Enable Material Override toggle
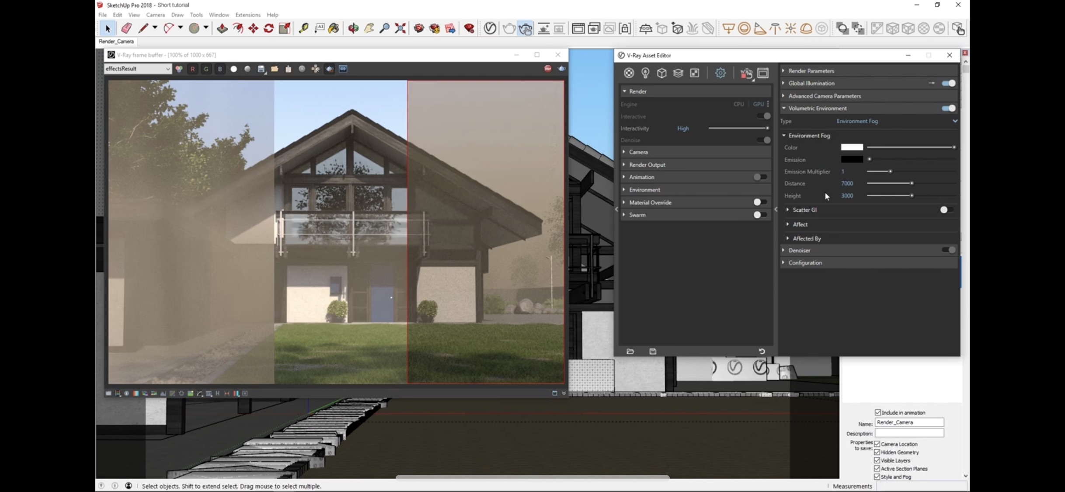The height and width of the screenshot is (492, 1065). [x=760, y=202]
